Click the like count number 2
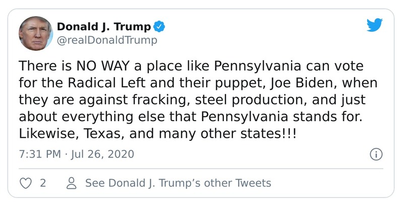The width and height of the screenshot is (403, 206). [x=43, y=183]
